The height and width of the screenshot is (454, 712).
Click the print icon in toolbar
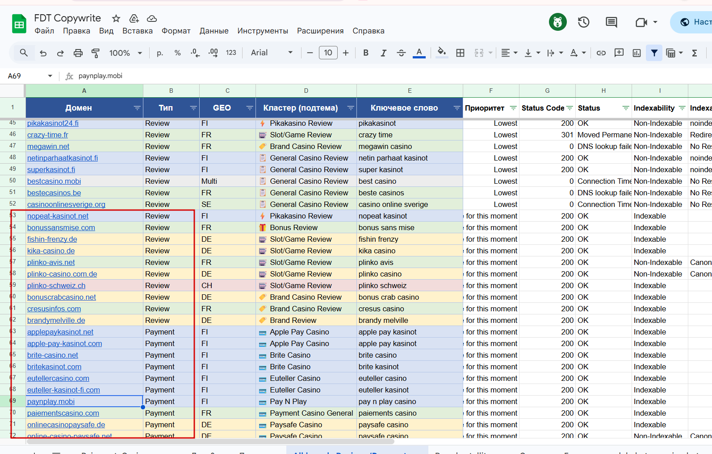(78, 53)
